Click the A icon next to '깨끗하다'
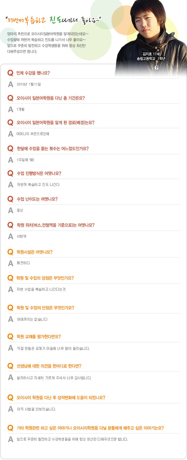187x460 pixels. pos(11,263)
